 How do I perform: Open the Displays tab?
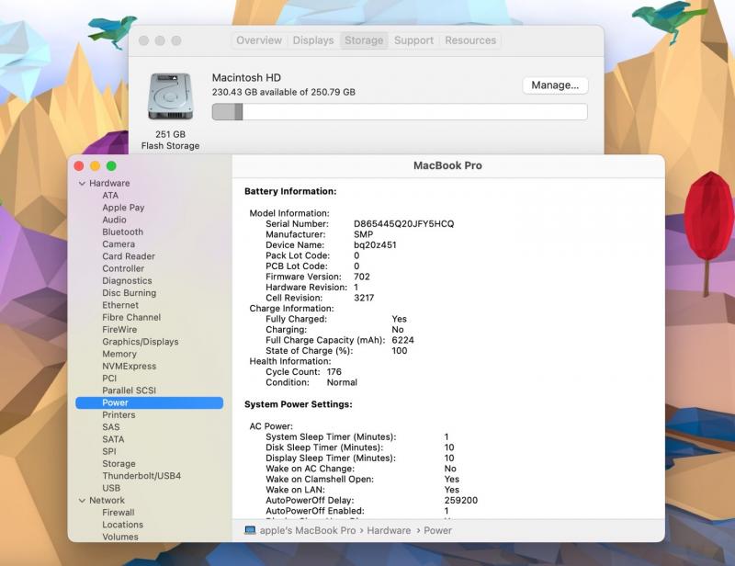[313, 40]
